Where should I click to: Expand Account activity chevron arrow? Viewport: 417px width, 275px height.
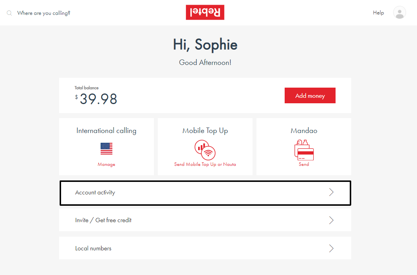point(331,192)
